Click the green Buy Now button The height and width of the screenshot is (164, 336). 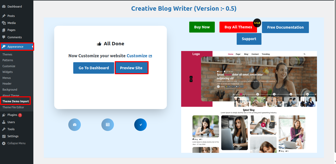click(x=202, y=27)
